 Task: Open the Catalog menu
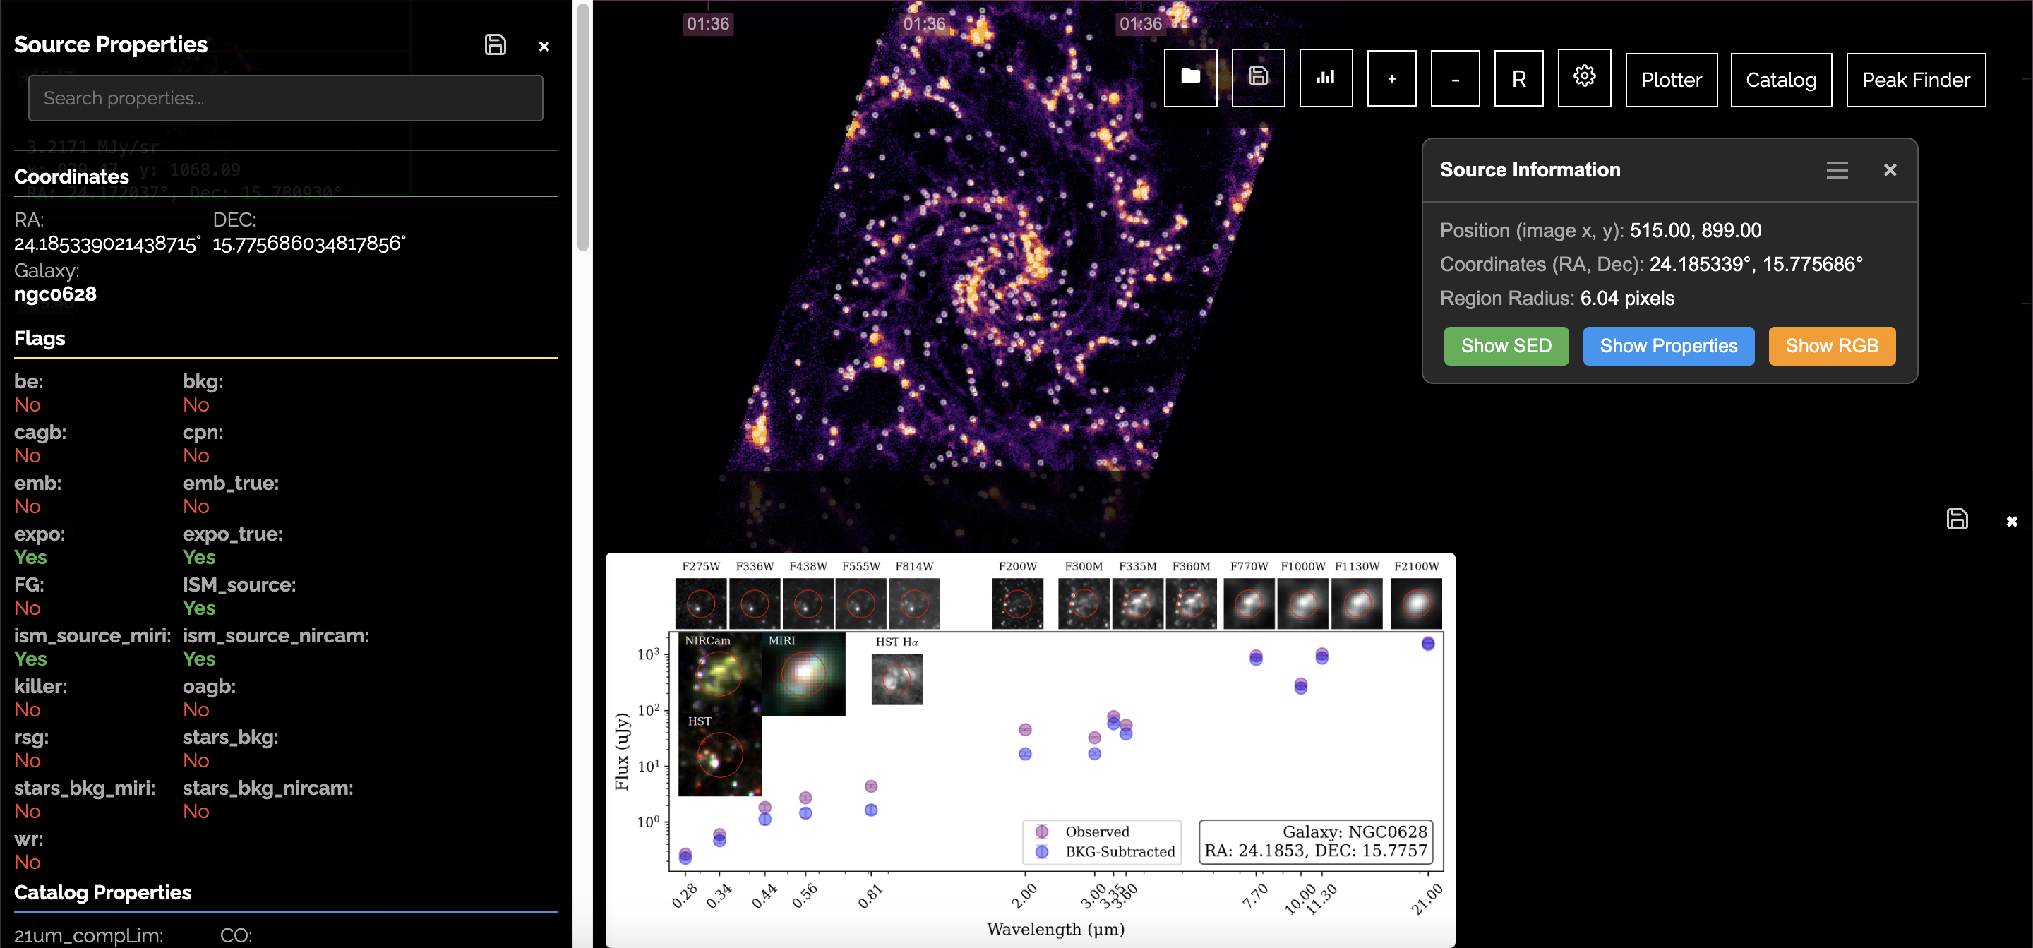coord(1780,80)
